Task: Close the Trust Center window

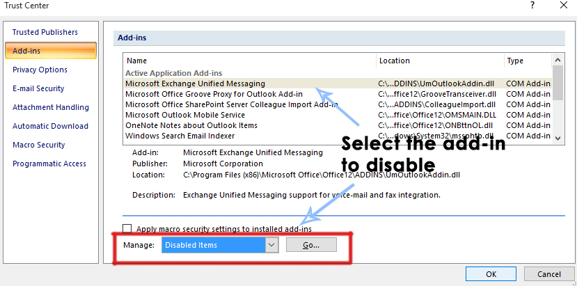Action: pos(563,5)
